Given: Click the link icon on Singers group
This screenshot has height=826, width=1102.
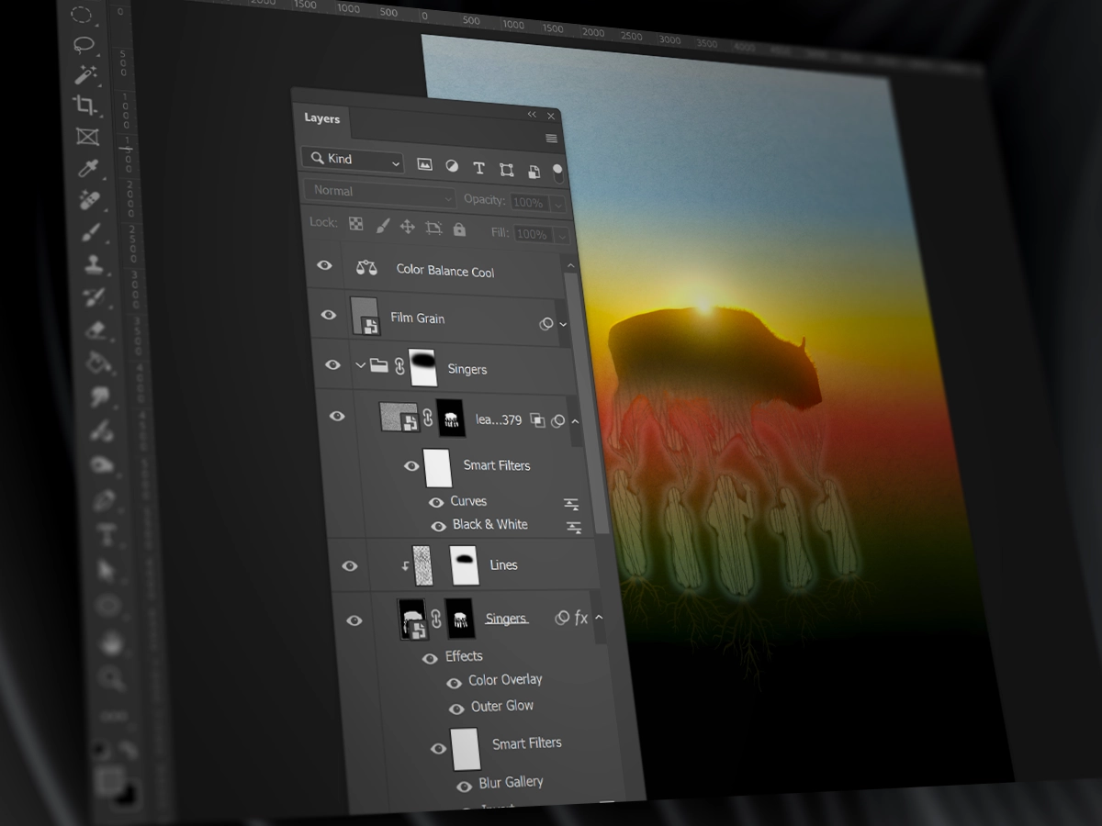Looking at the screenshot, I should pyautogui.click(x=399, y=366).
